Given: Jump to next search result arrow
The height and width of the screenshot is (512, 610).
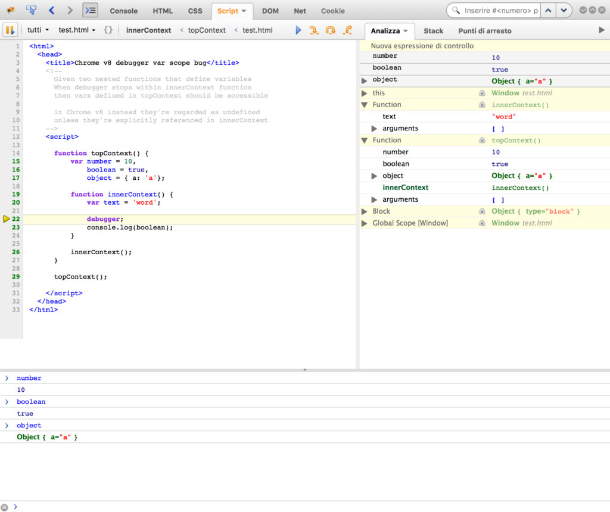Looking at the screenshot, I should coord(564,11).
